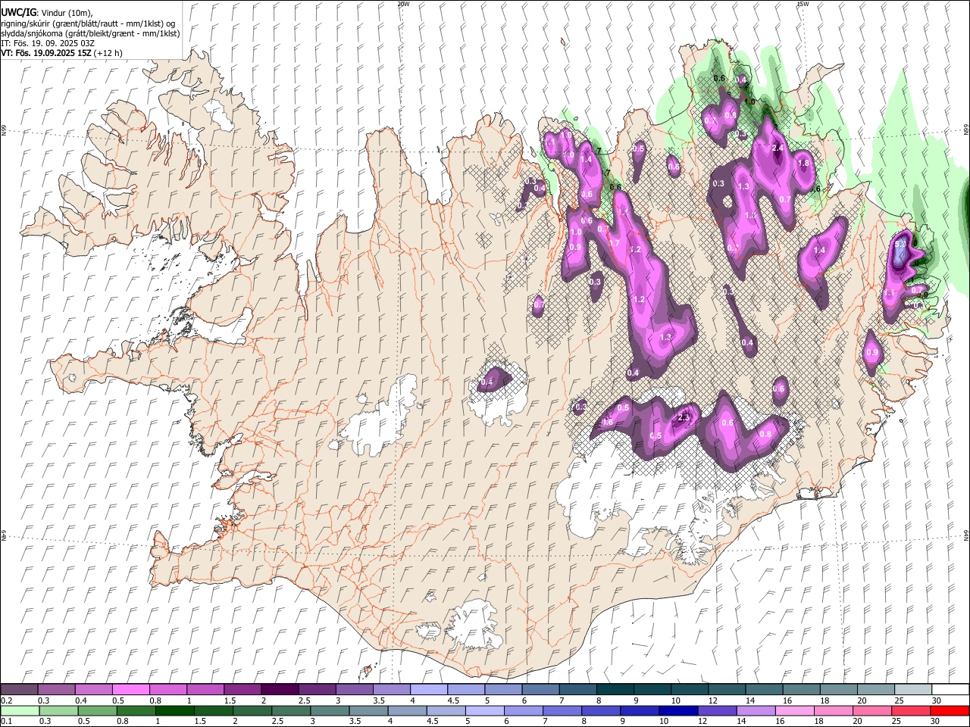
Task: Click the hot pink 20 swatch in lower legend row
Action: click(x=873, y=710)
